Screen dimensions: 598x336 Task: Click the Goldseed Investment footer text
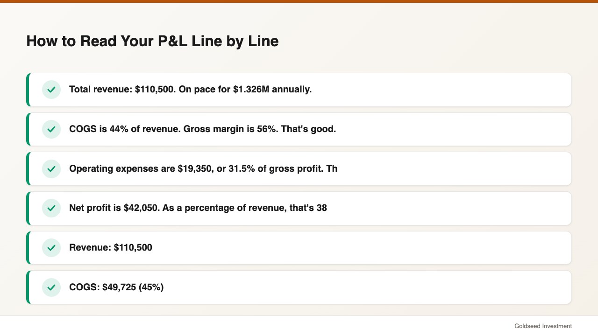click(x=543, y=326)
